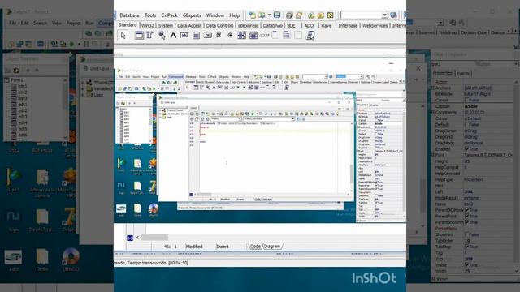This screenshot has width=520, height=292.
Task: Switch to the dbExpress palette tab
Action: [x=249, y=25]
